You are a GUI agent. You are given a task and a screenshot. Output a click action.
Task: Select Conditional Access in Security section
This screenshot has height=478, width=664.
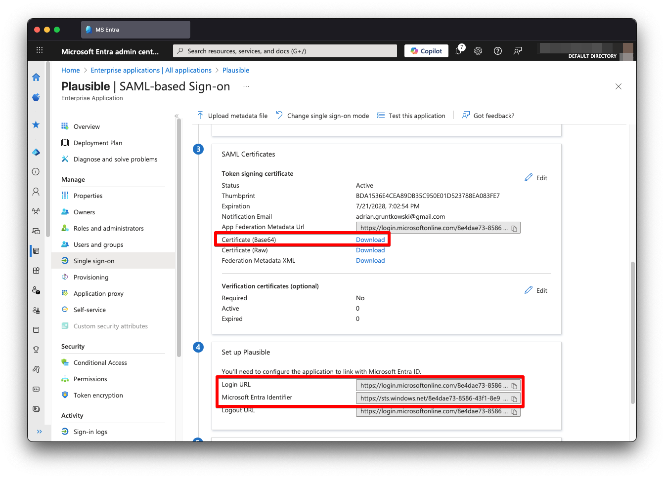(100, 363)
